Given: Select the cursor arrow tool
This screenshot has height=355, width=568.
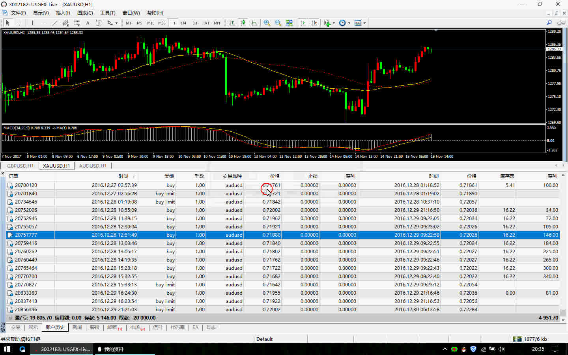Looking at the screenshot, I should [x=8, y=23].
